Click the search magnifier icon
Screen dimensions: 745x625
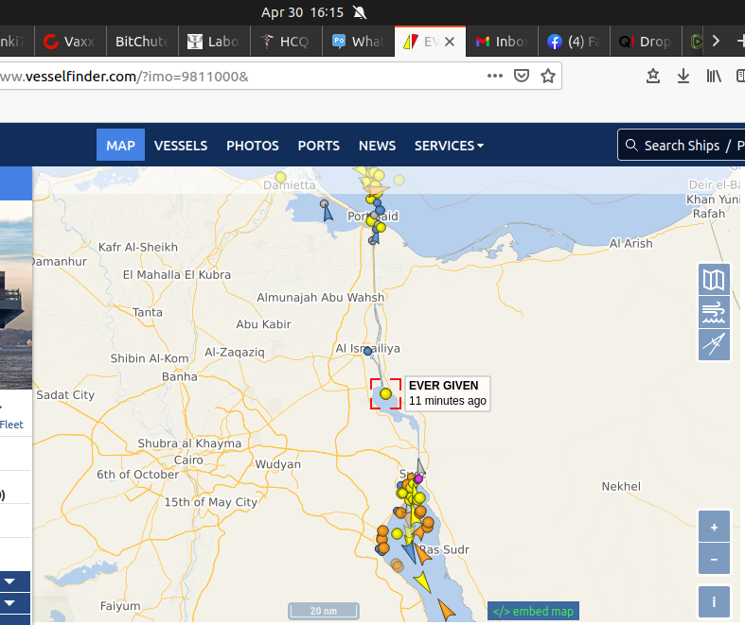pos(631,145)
